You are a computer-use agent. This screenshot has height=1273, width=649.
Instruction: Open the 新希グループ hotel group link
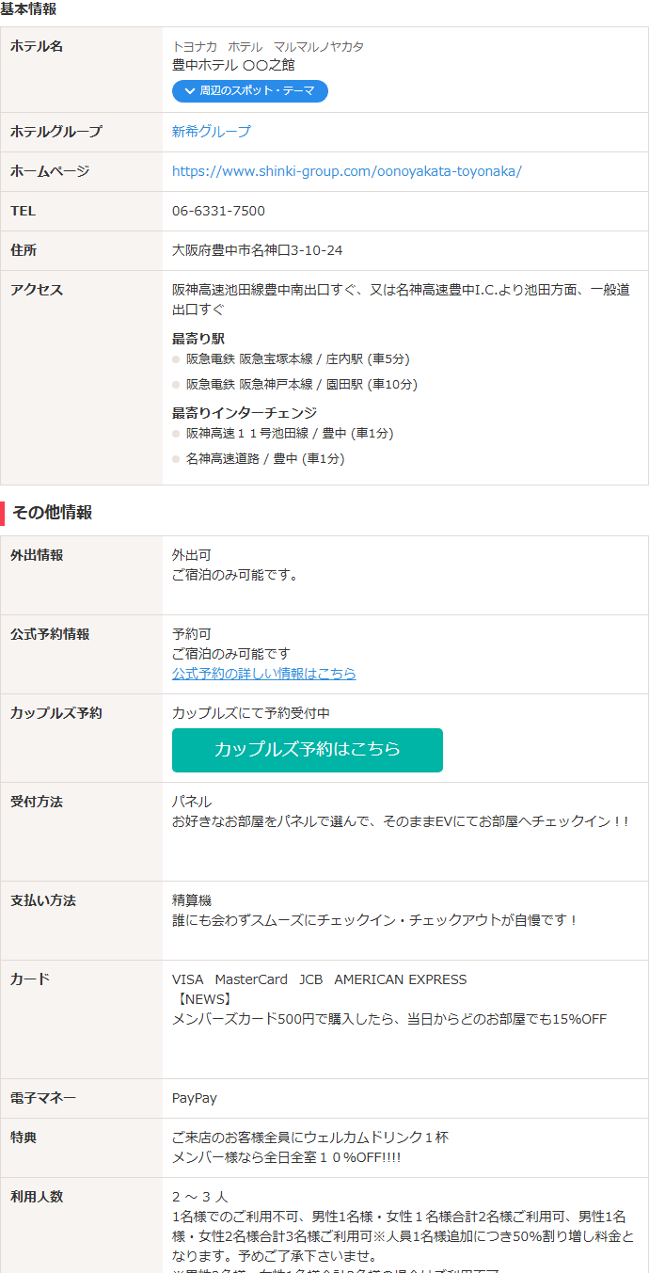click(x=212, y=132)
